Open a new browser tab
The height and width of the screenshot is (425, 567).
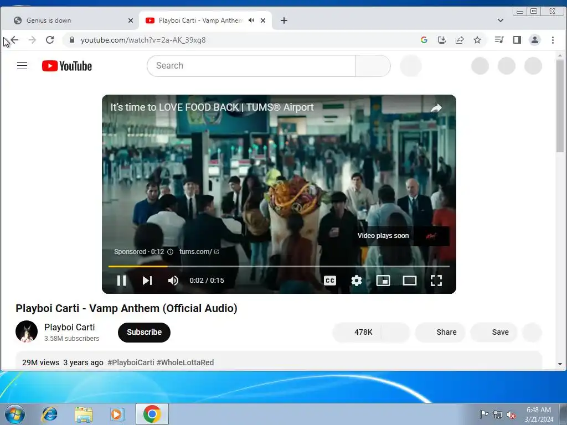click(284, 20)
